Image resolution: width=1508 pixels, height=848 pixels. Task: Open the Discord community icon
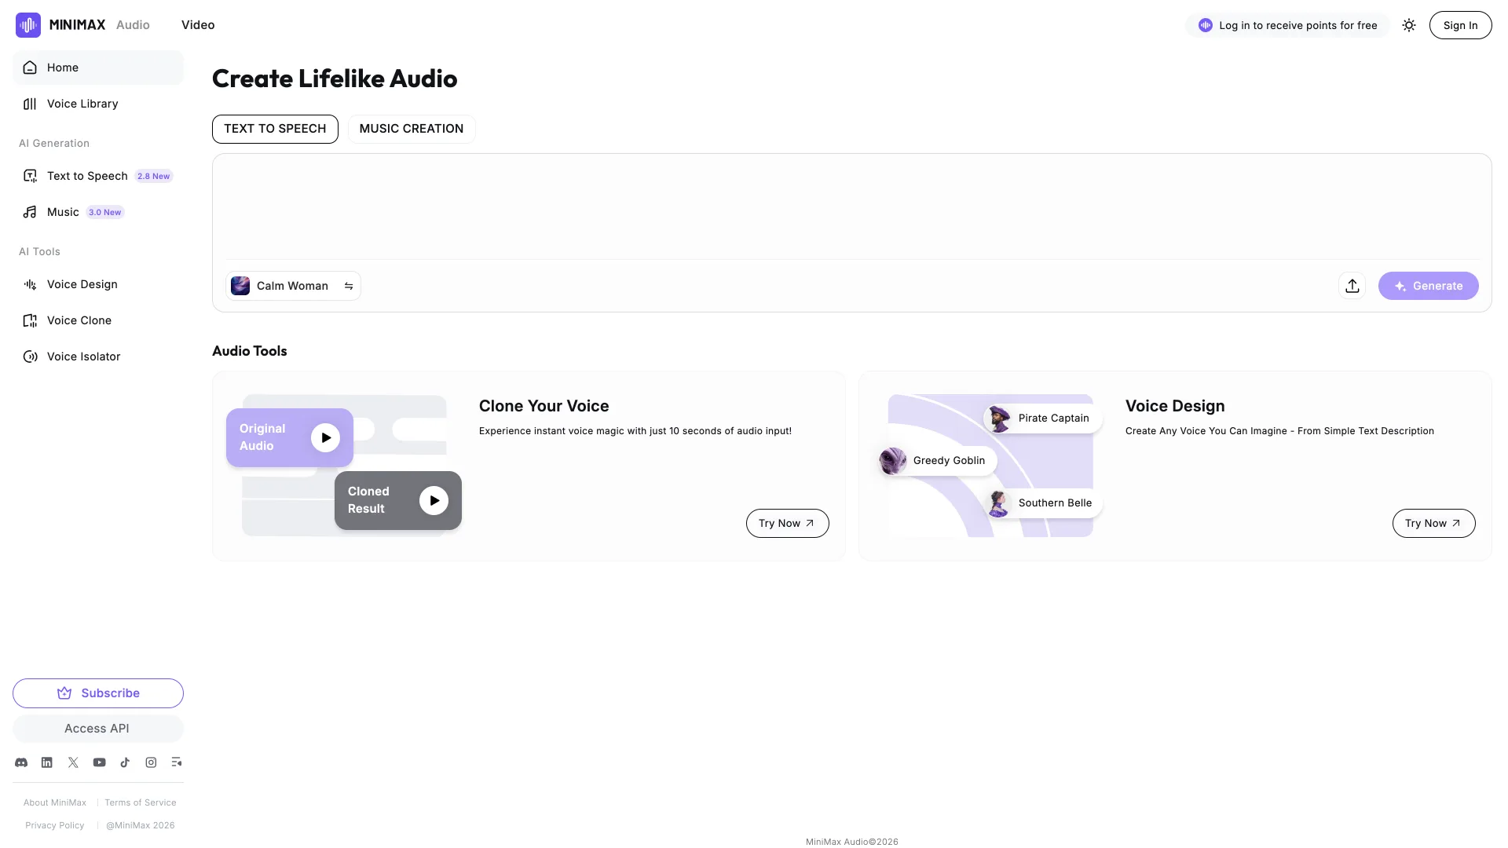pos(21,762)
